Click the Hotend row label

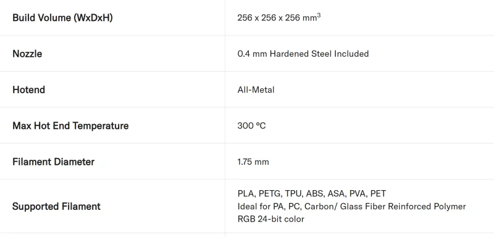click(28, 89)
